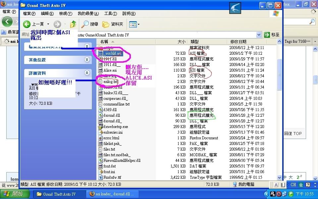Select the enbseries.ini file
This screenshot has width=318, height=199.
113,132
